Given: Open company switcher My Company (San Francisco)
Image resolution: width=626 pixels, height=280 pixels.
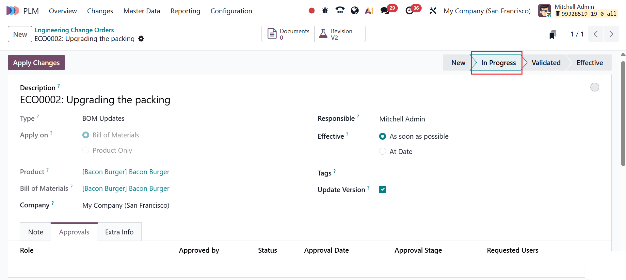Looking at the screenshot, I should (x=487, y=11).
